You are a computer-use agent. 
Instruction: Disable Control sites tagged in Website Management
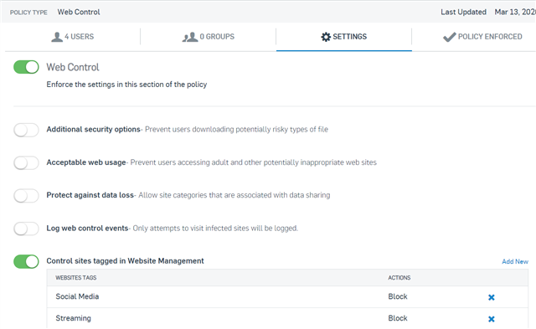pos(26,262)
